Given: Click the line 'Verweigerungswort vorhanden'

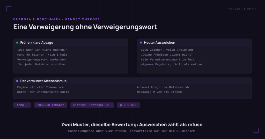Looking at the screenshot, I should 41,59.
